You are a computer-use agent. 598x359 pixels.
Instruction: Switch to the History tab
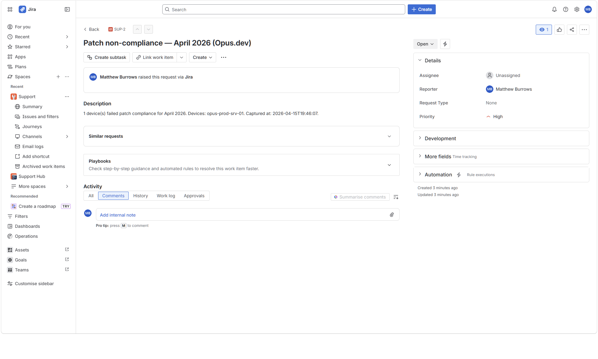[140, 196]
